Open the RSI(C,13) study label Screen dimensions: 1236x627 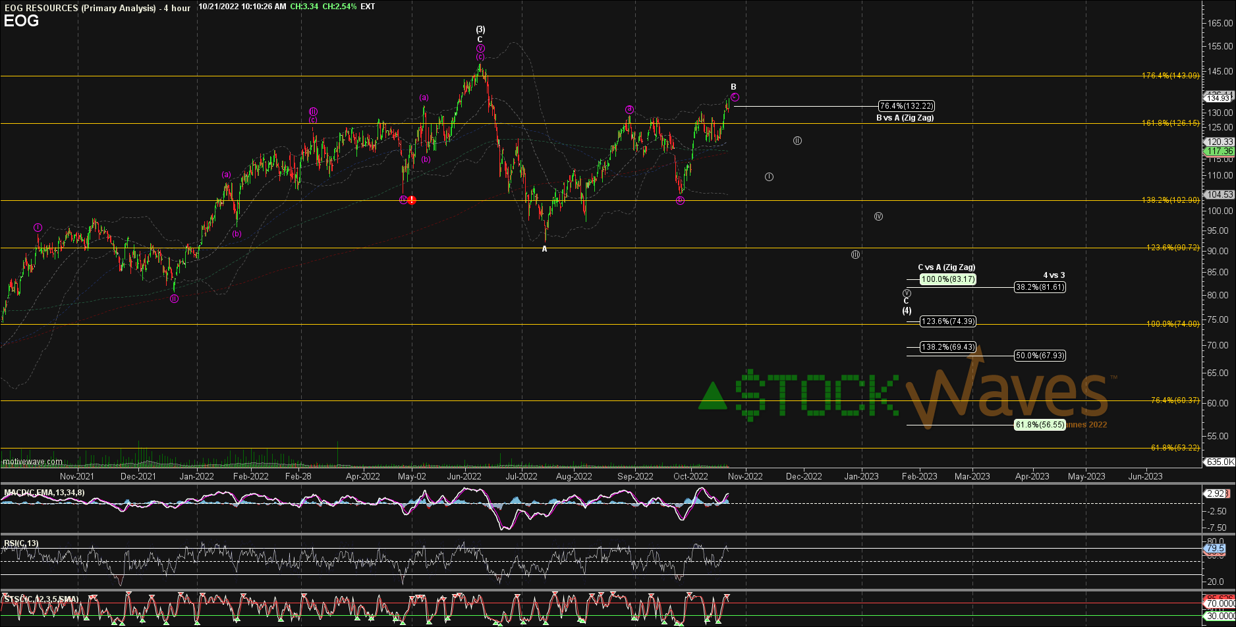21,543
